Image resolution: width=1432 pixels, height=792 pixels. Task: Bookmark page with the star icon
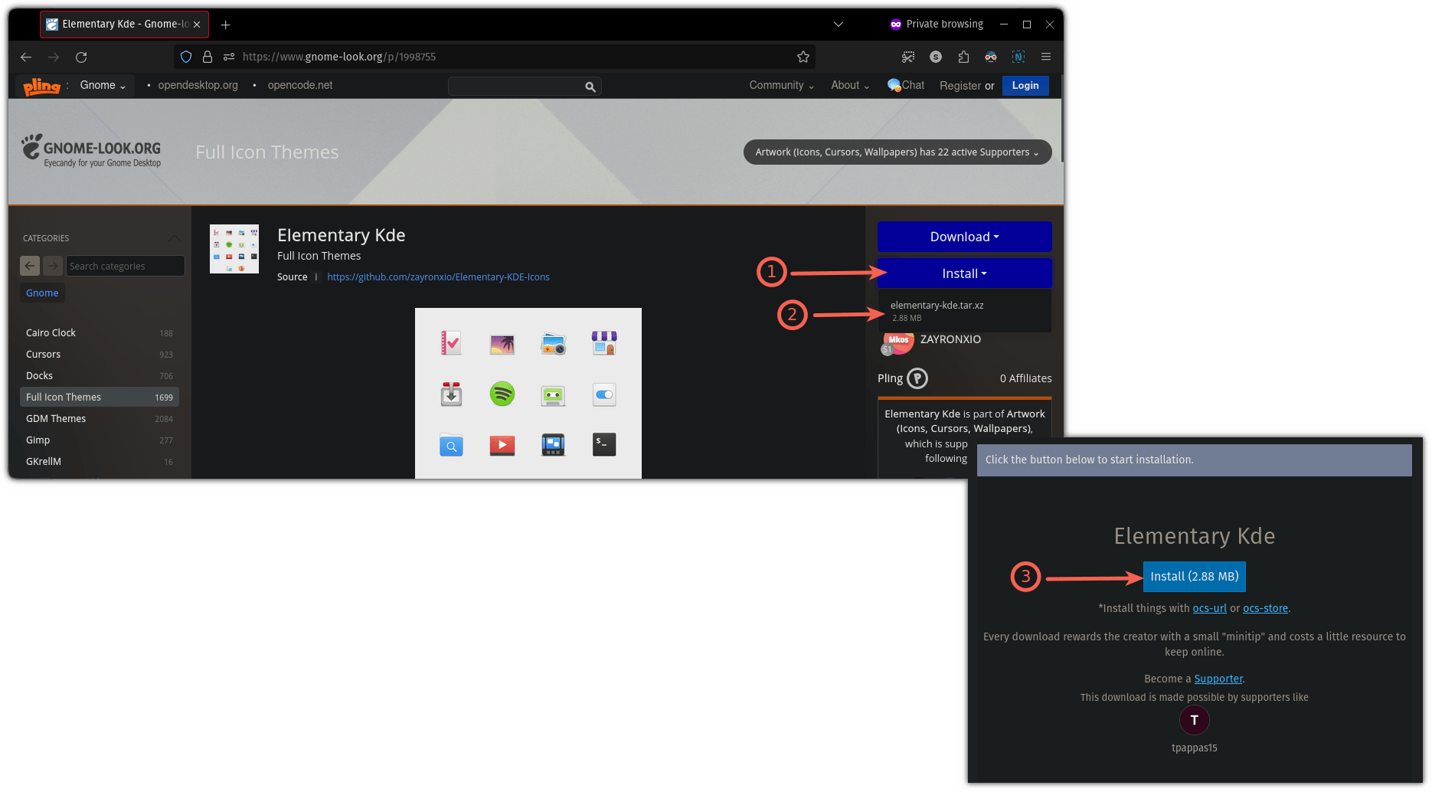coord(803,57)
